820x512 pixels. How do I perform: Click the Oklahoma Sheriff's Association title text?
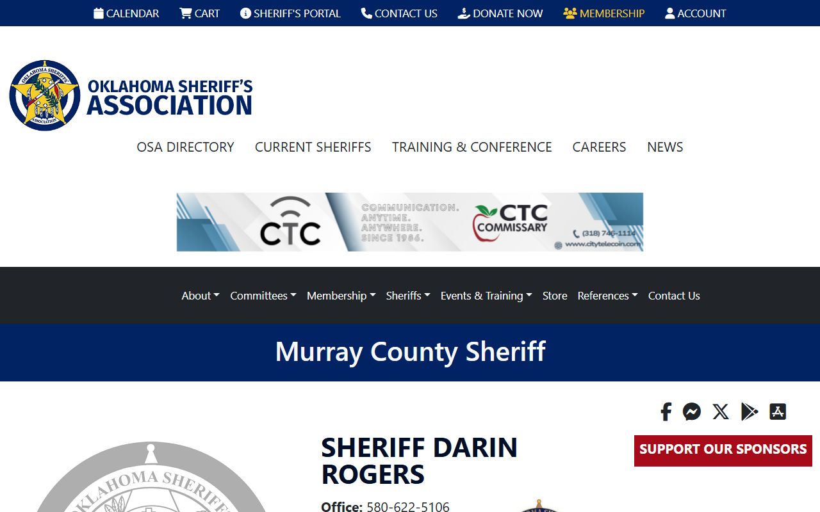tap(170, 97)
